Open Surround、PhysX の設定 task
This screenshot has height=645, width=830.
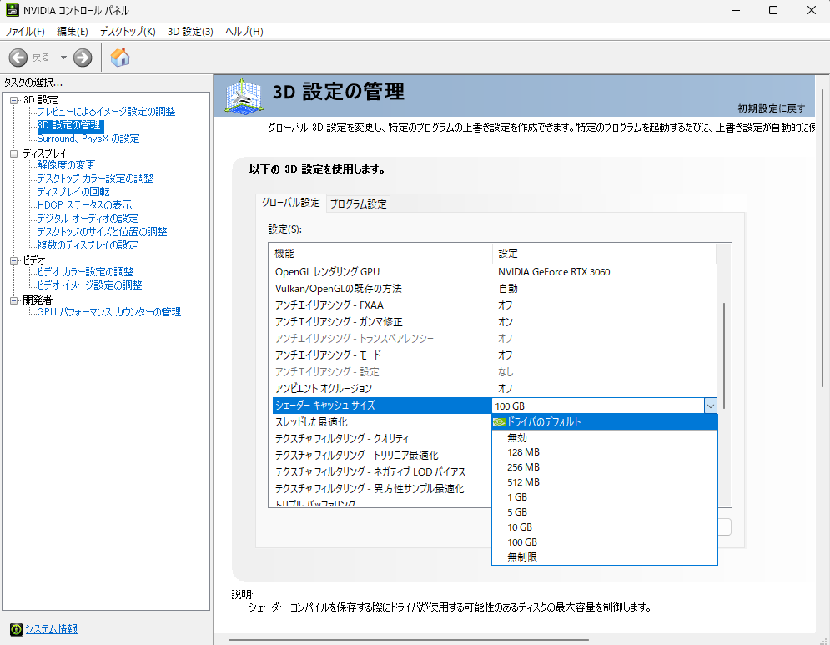[x=88, y=139]
